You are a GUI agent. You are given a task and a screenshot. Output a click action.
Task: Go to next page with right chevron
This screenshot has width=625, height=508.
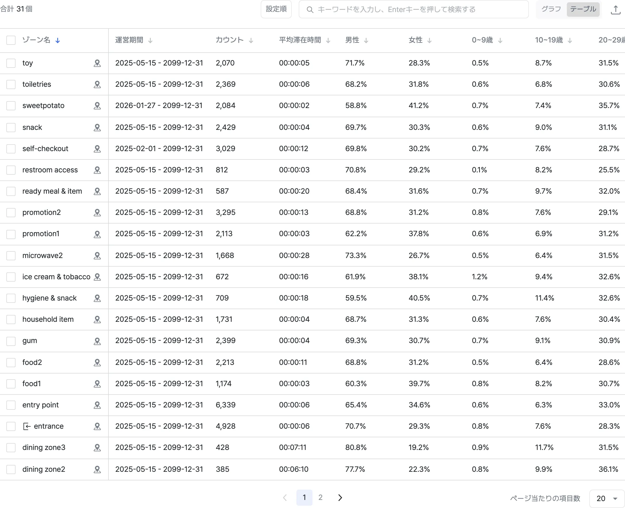[340, 497]
